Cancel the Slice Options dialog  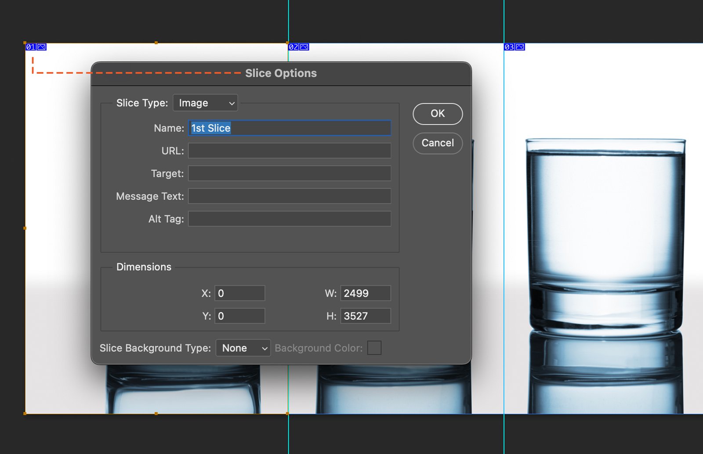point(437,143)
